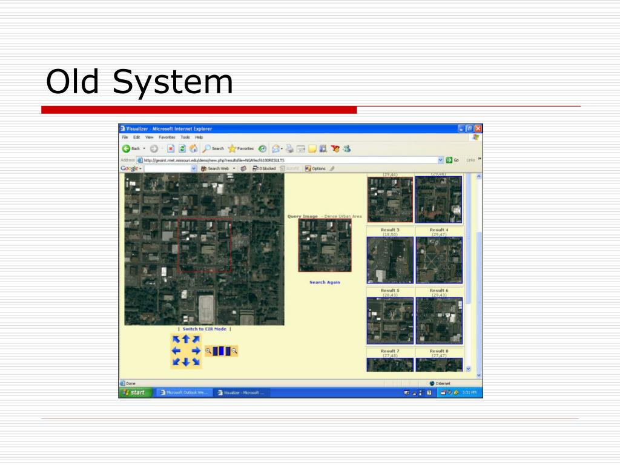Go to the Home page icon
This screenshot has width=620, height=465.
pos(193,149)
